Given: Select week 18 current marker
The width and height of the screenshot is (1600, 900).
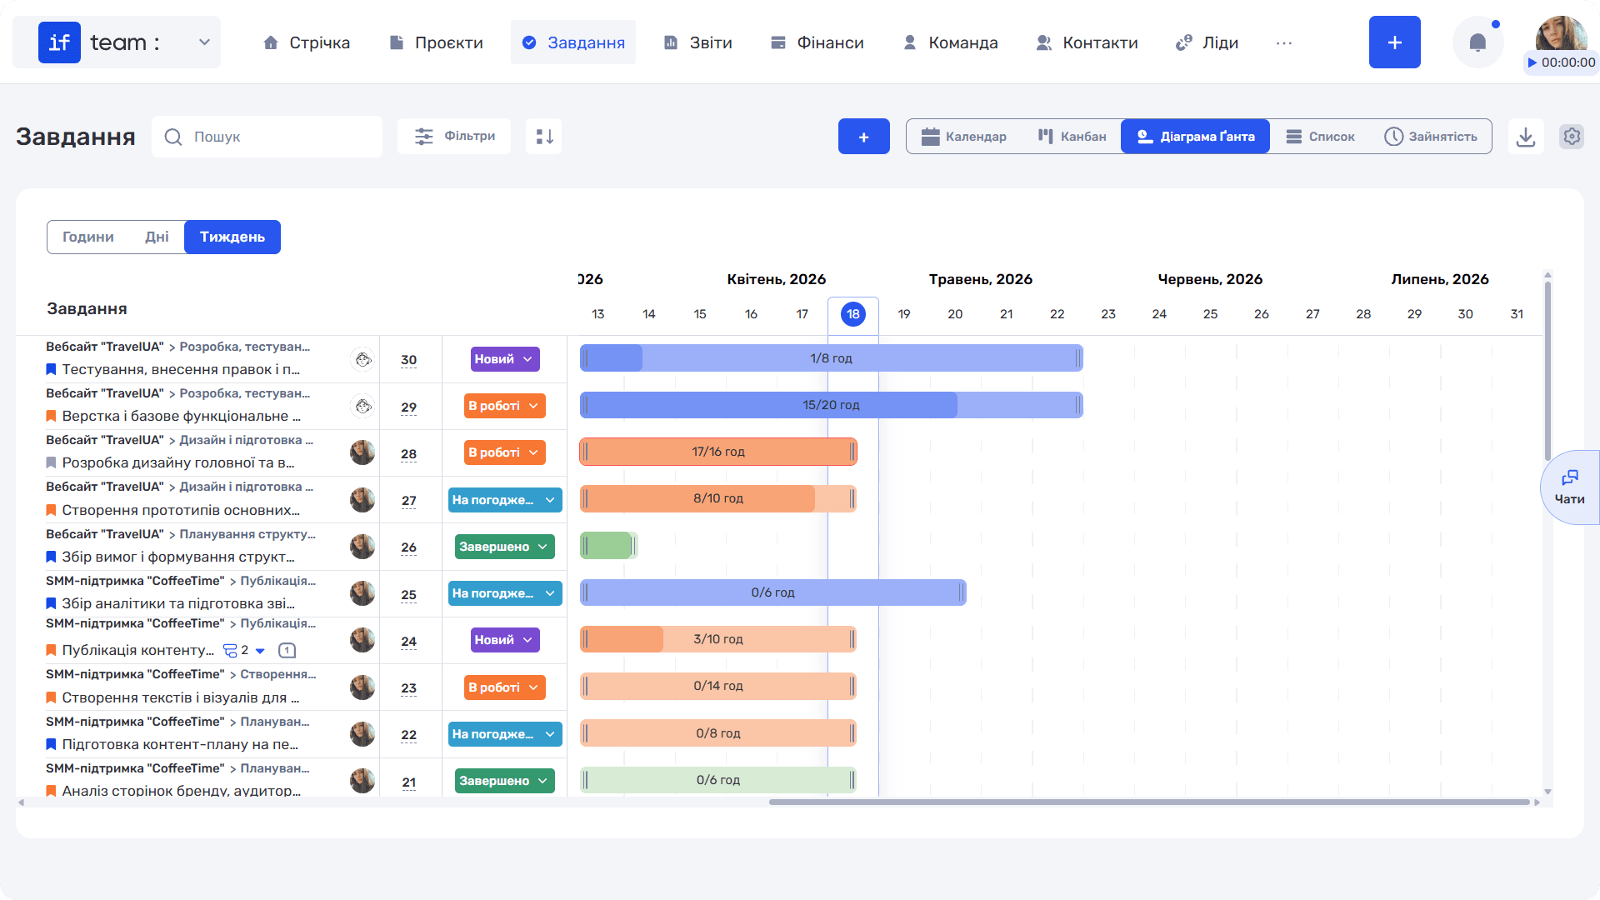Looking at the screenshot, I should point(852,314).
